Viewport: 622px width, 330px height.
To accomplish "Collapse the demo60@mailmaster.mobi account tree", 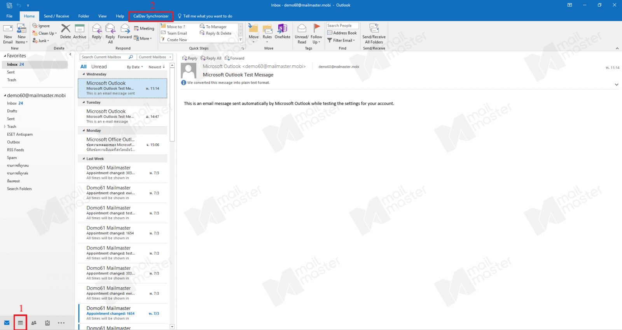I will click(x=5, y=95).
